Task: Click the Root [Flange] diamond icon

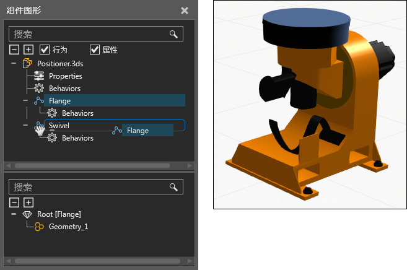Action: point(27,214)
